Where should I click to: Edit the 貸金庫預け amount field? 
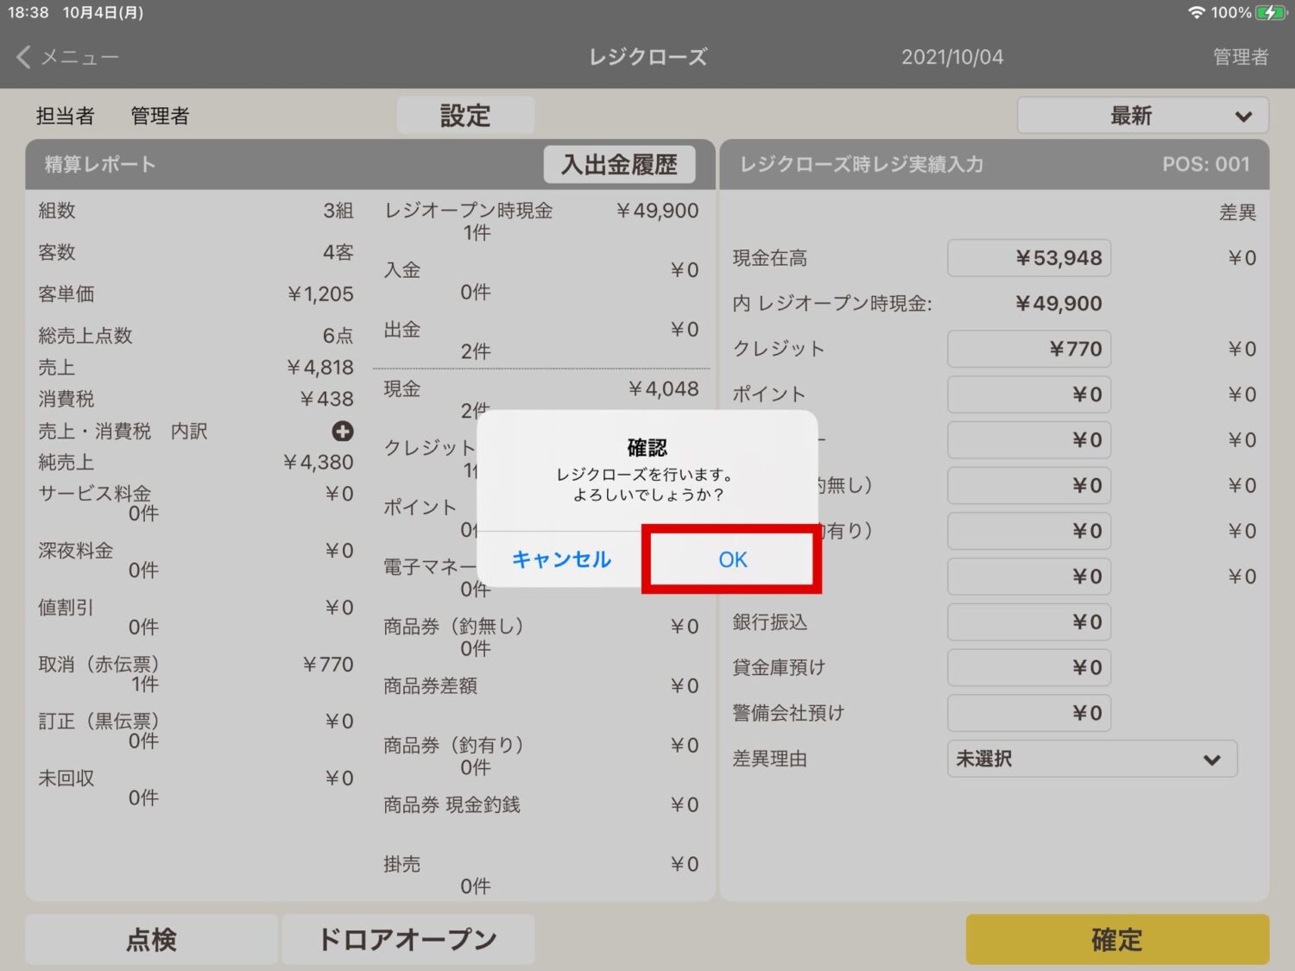(x=1029, y=667)
